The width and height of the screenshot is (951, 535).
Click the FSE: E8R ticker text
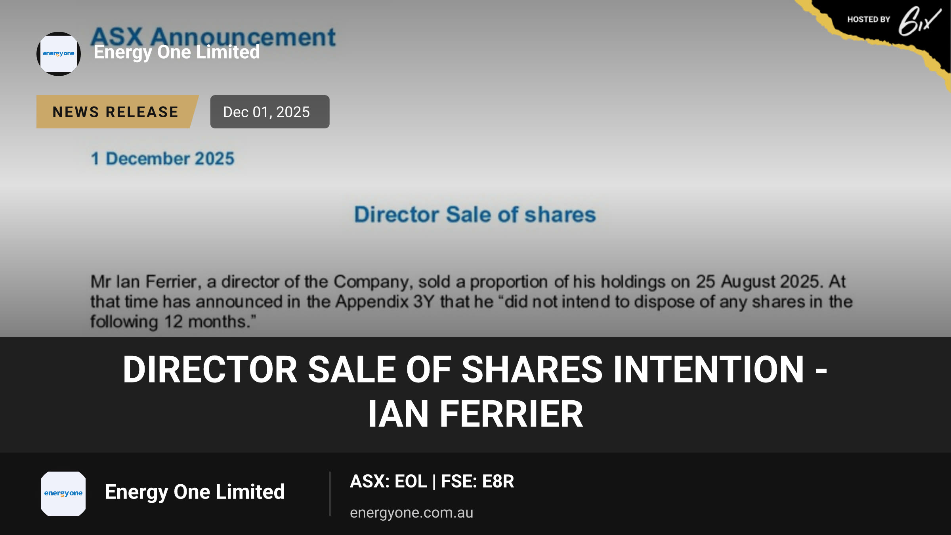(x=477, y=481)
